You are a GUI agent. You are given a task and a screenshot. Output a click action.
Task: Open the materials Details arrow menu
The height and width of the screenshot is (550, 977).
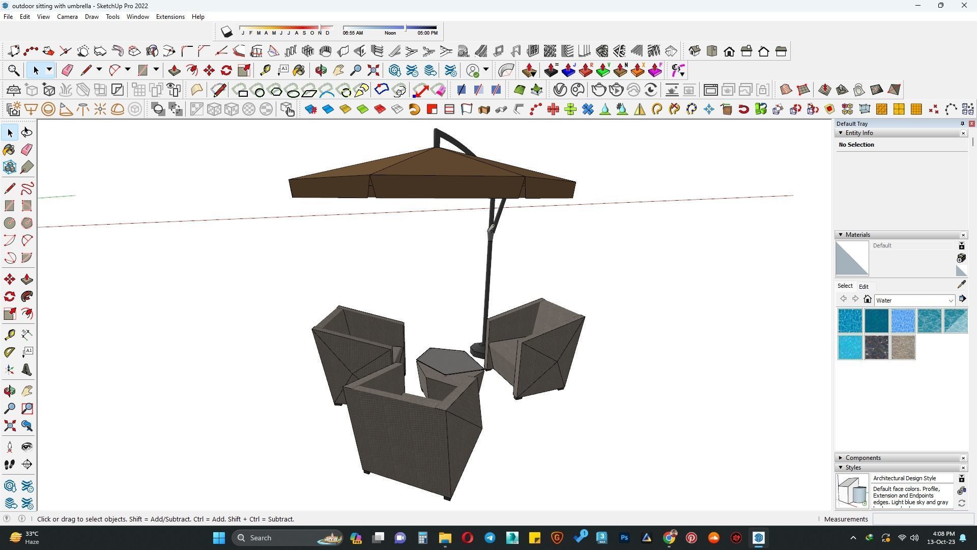point(962,299)
